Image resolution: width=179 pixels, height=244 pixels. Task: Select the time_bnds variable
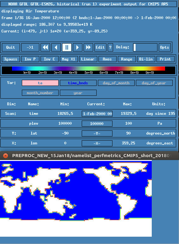coord(78,83)
